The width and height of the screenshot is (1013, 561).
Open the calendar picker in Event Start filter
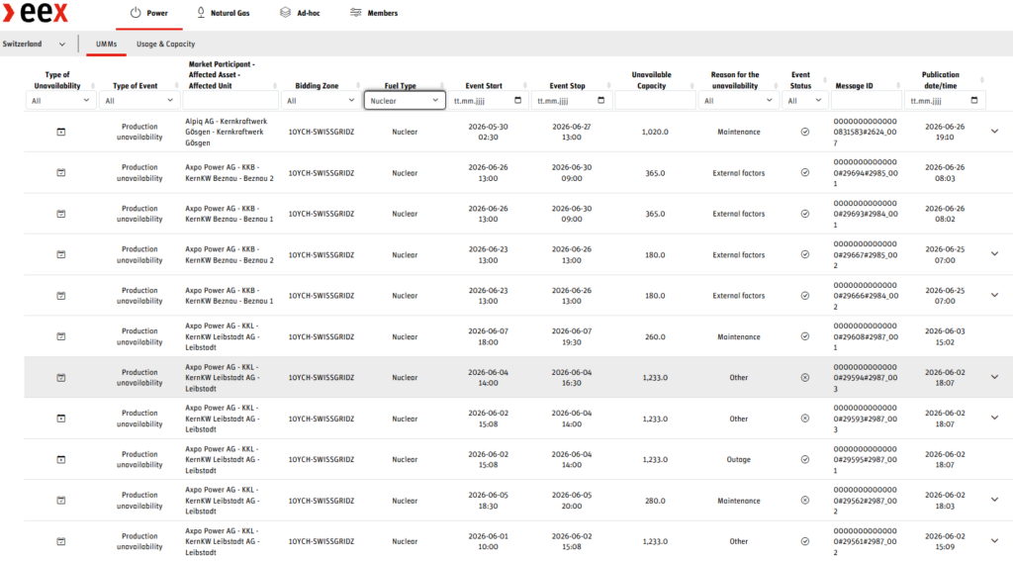coord(517,100)
